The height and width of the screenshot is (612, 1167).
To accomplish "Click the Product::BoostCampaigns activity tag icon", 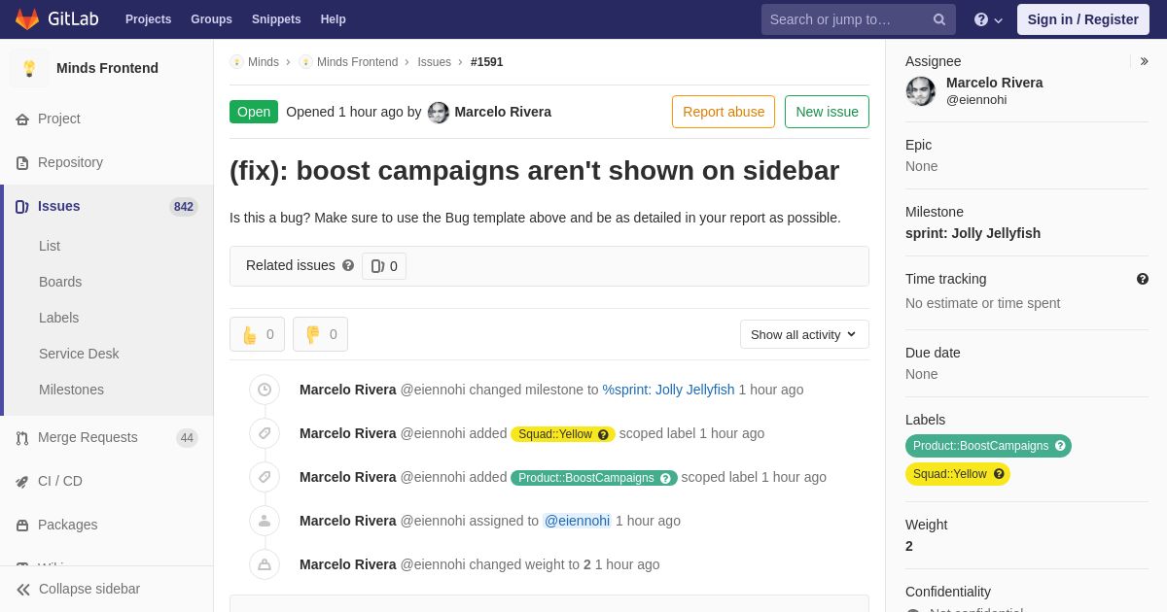I will tap(265, 477).
